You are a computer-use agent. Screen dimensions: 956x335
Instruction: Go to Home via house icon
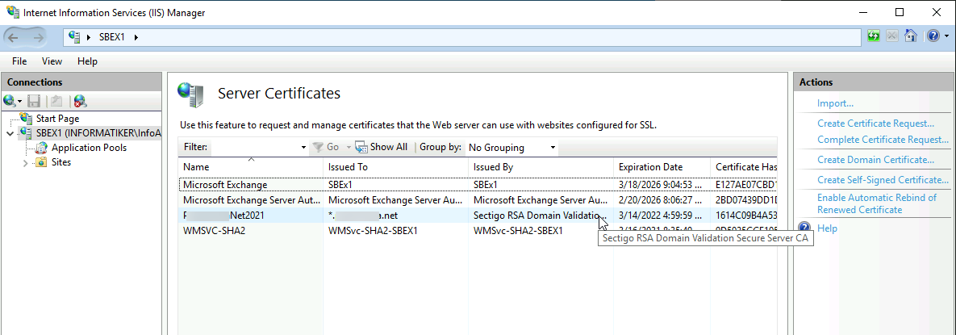(910, 36)
